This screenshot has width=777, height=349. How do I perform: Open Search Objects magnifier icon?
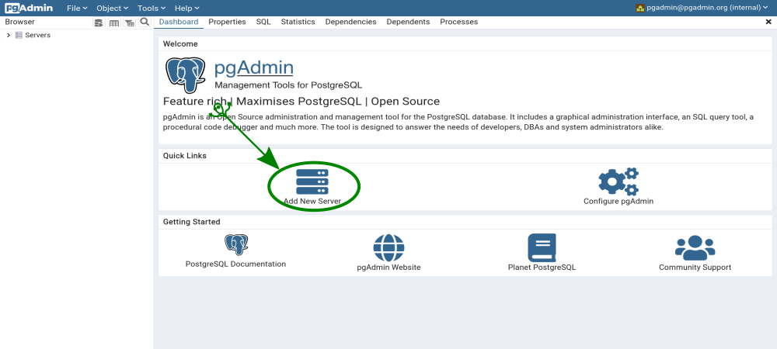pos(145,22)
